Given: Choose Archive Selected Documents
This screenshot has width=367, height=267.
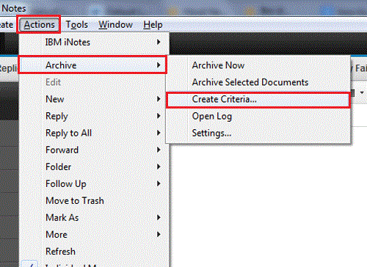Looking at the screenshot, I should coord(258,82).
